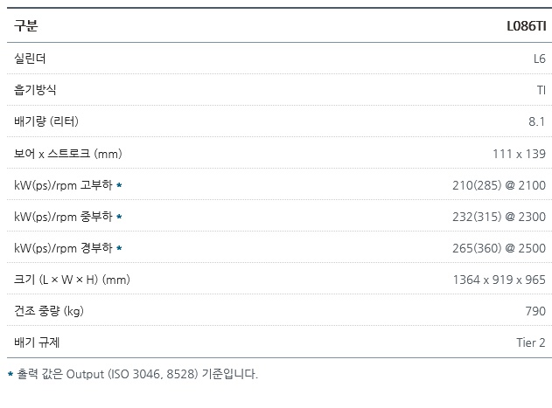The height and width of the screenshot is (408, 552).
Task: Select the 8.1 displacement value
Action: click(537, 121)
